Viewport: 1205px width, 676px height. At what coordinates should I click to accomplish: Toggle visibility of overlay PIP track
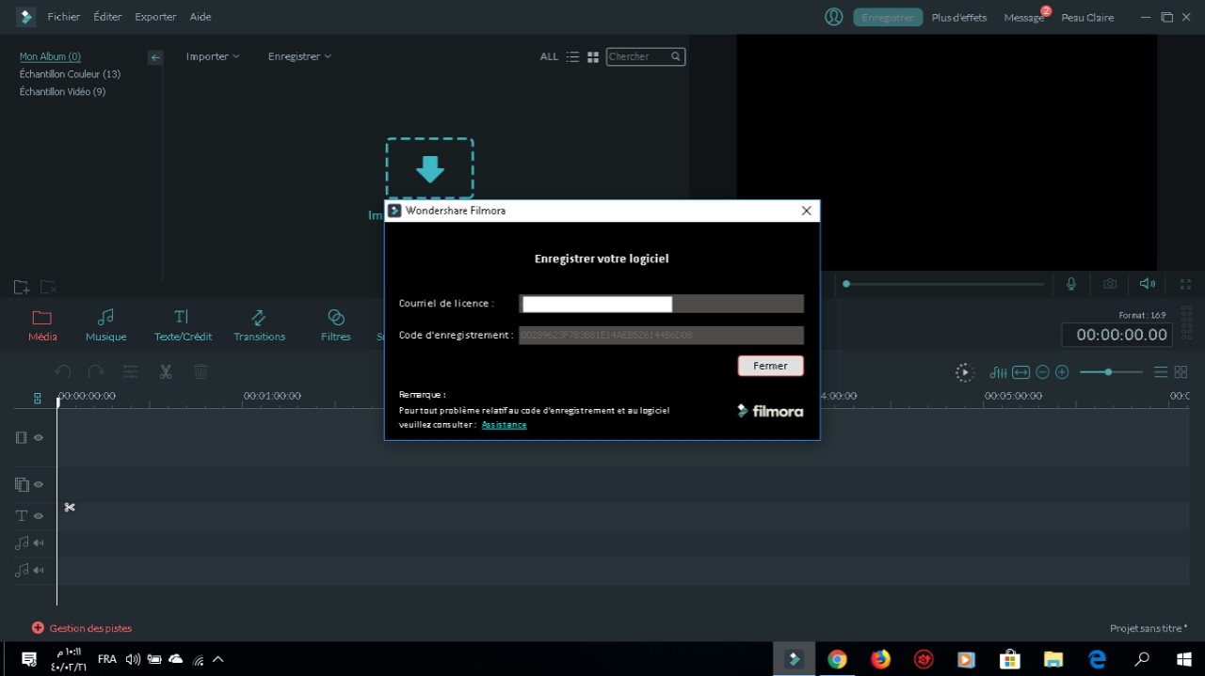[39, 485]
